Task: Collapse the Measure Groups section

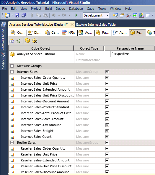Action: pyautogui.click(x=12, y=66)
